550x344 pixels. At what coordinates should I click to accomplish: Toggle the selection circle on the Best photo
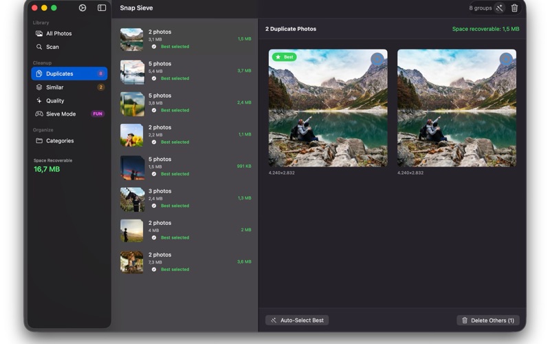point(377,59)
